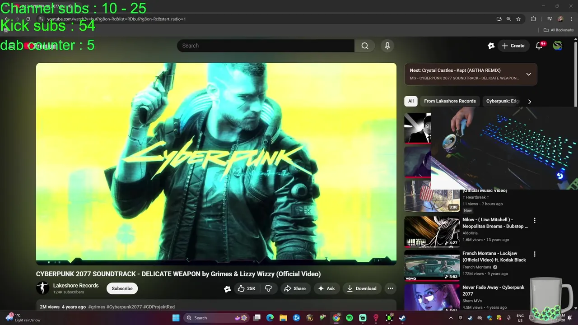This screenshot has width=578, height=325.
Task: Expand the Mix playlist panel chevron
Action: coord(528,74)
